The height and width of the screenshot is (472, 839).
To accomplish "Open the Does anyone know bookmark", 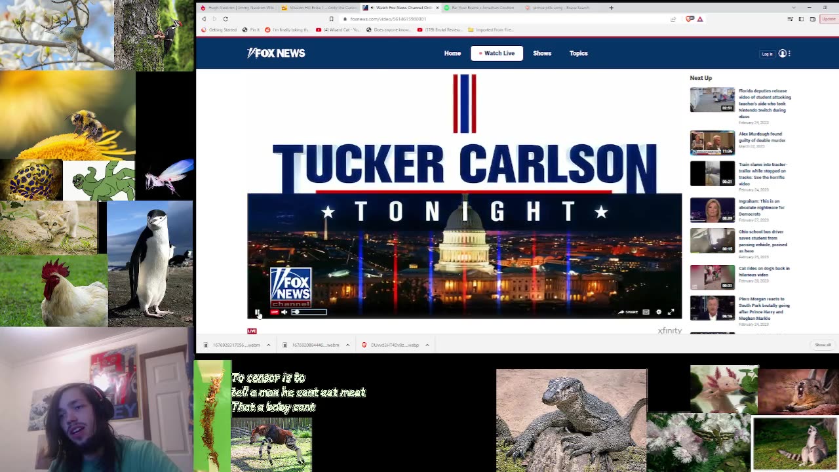I will tap(388, 29).
